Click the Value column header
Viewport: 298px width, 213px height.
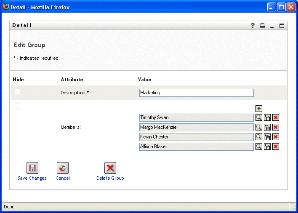click(x=145, y=80)
